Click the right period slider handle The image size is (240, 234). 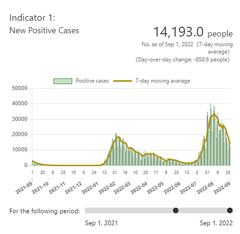click(230, 210)
